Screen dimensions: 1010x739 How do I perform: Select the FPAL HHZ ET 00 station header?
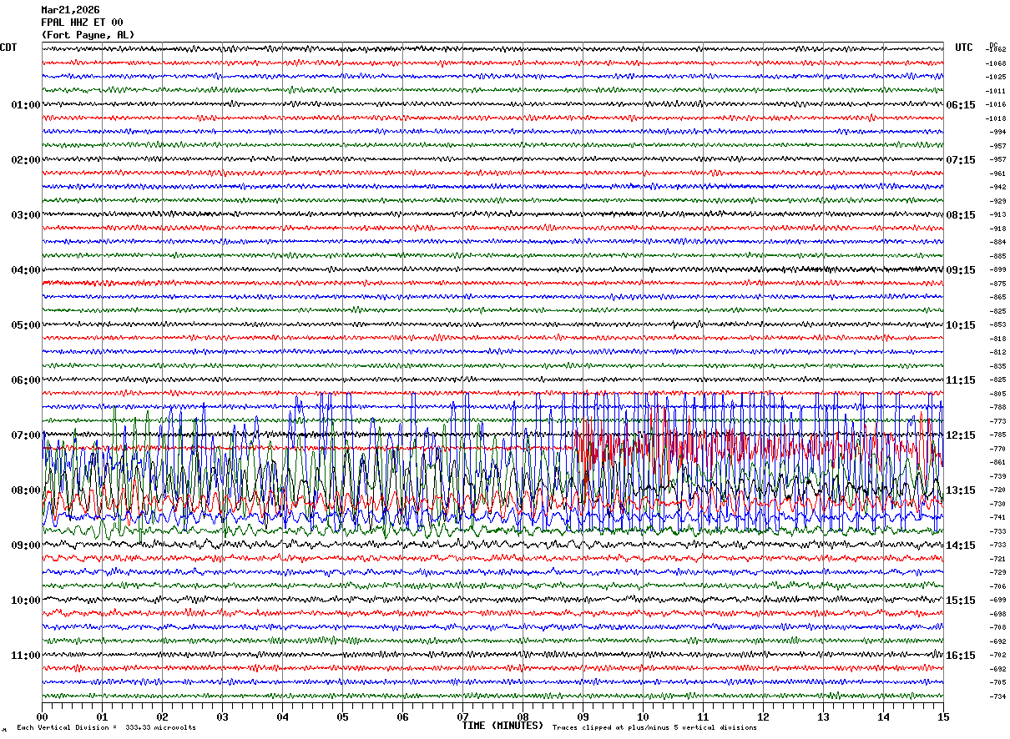coord(82,23)
